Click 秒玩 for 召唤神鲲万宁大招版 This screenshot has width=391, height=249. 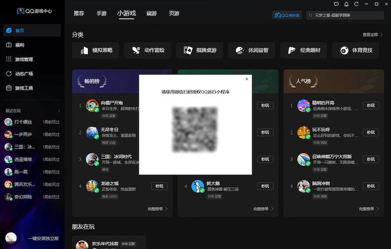point(371,159)
